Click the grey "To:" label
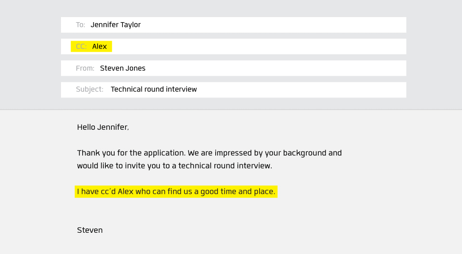The width and height of the screenshot is (462, 254). coord(80,25)
